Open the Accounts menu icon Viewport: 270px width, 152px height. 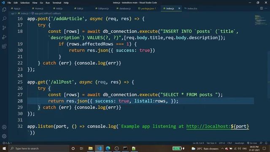click(4, 127)
